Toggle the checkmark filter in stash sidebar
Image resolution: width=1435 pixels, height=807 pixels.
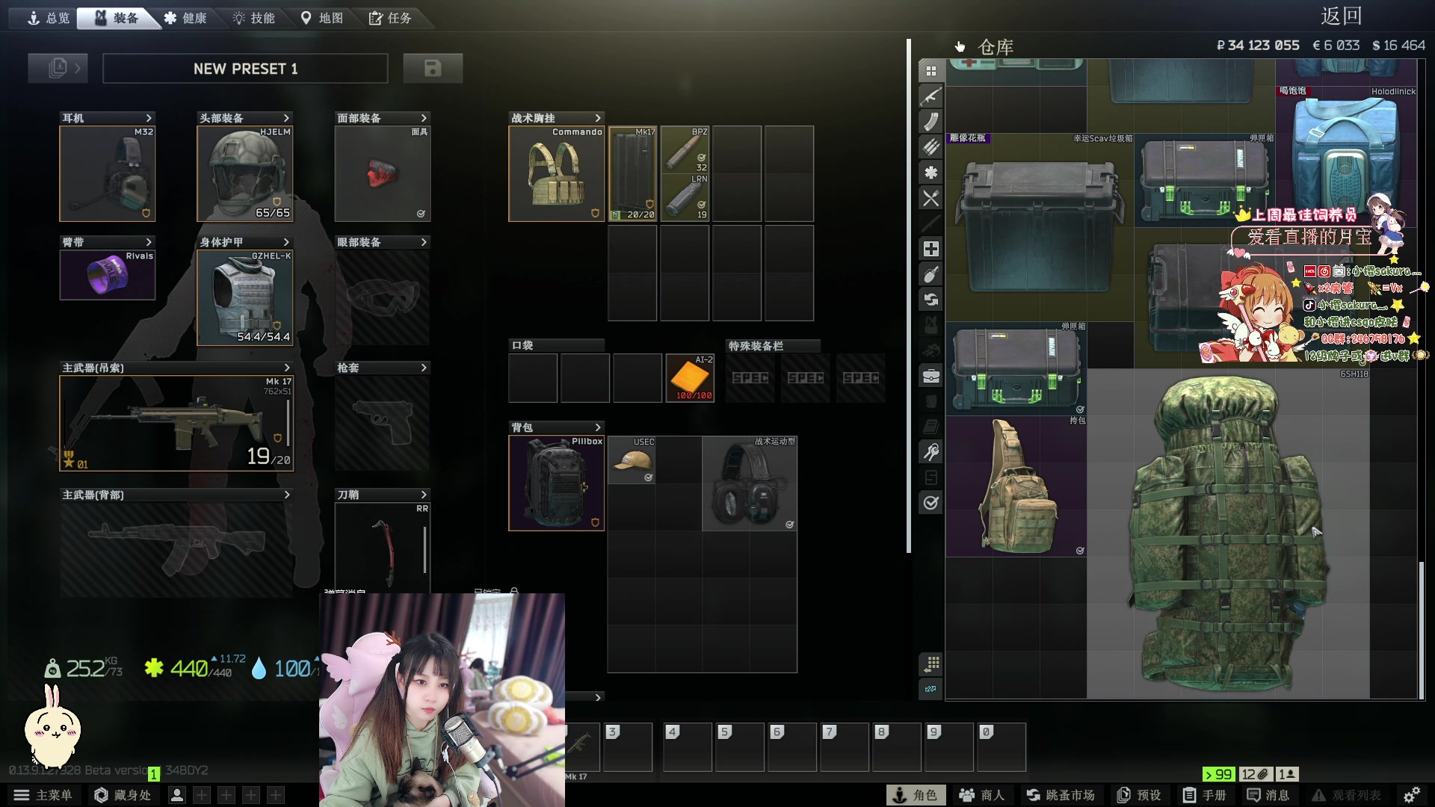931,503
